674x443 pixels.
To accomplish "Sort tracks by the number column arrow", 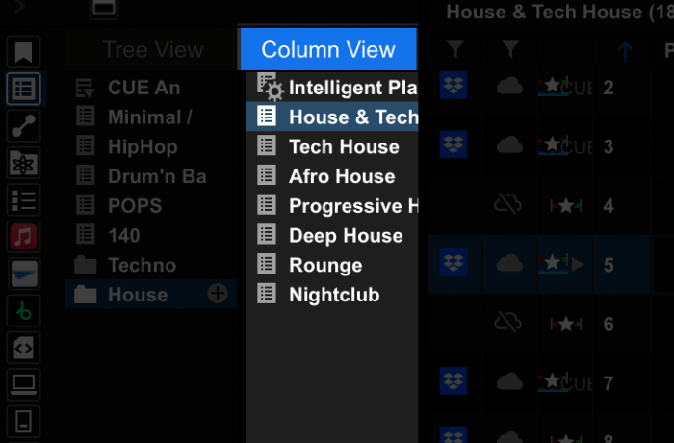I will pos(624,52).
